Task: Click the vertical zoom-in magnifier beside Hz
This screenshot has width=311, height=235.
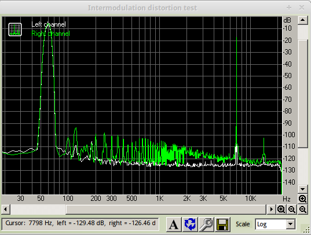Action: [x=303, y=199]
